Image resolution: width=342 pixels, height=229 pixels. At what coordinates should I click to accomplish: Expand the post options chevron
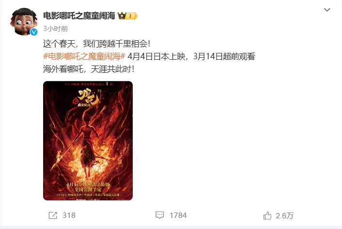point(327,10)
